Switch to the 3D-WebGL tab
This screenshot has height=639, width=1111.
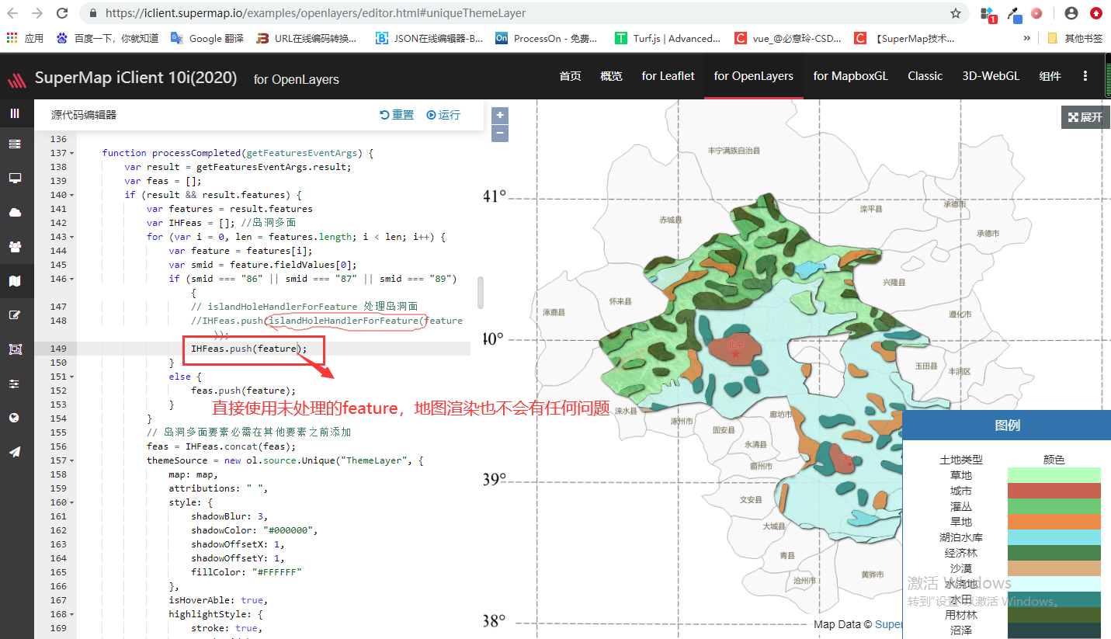(x=991, y=76)
